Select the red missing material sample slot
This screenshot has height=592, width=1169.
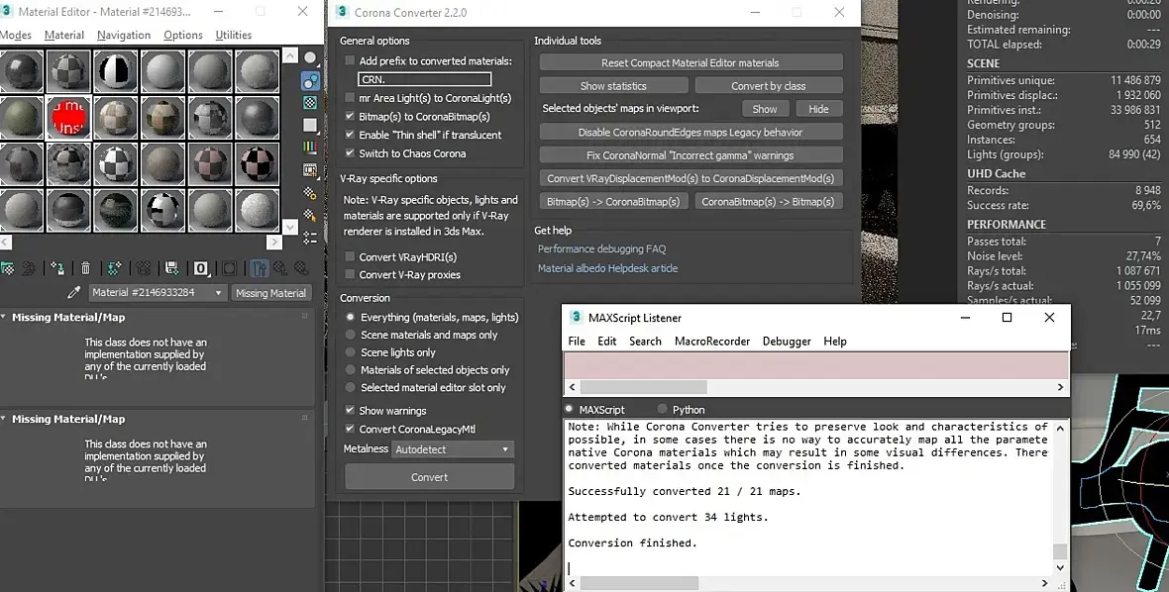[x=68, y=118]
